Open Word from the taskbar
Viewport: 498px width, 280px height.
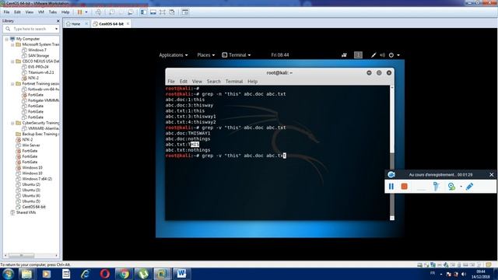point(181,274)
